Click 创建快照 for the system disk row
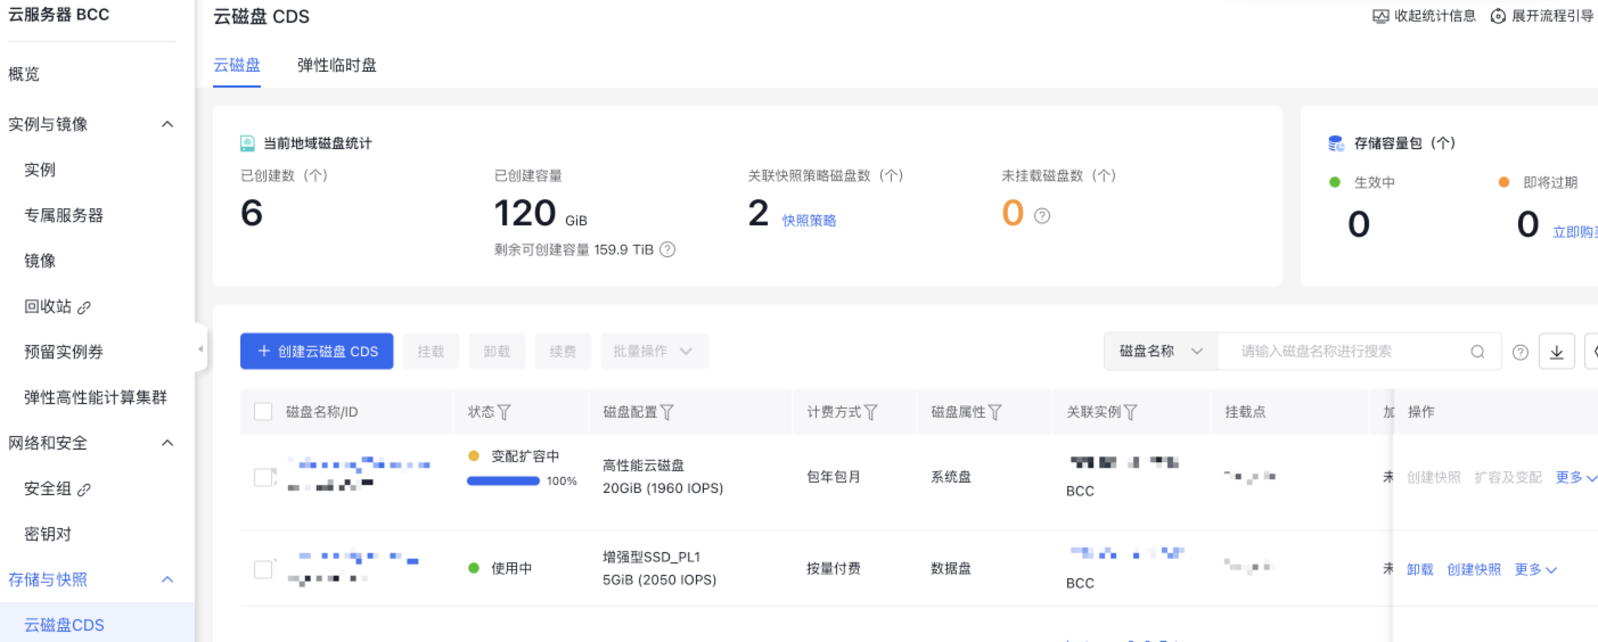The image size is (1598, 642). click(x=1433, y=477)
